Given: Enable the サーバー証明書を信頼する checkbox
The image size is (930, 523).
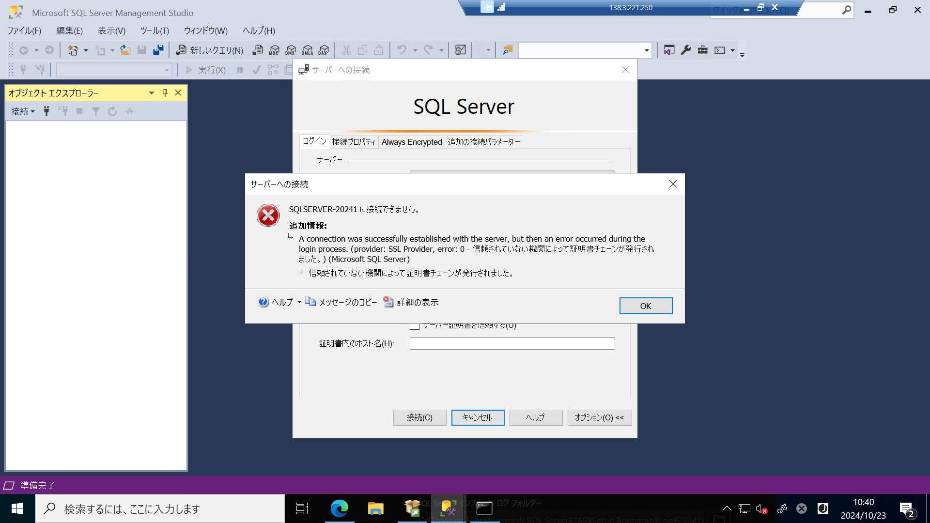Looking at the screenshot, I should pyautogui.click(x=415, y=325).
